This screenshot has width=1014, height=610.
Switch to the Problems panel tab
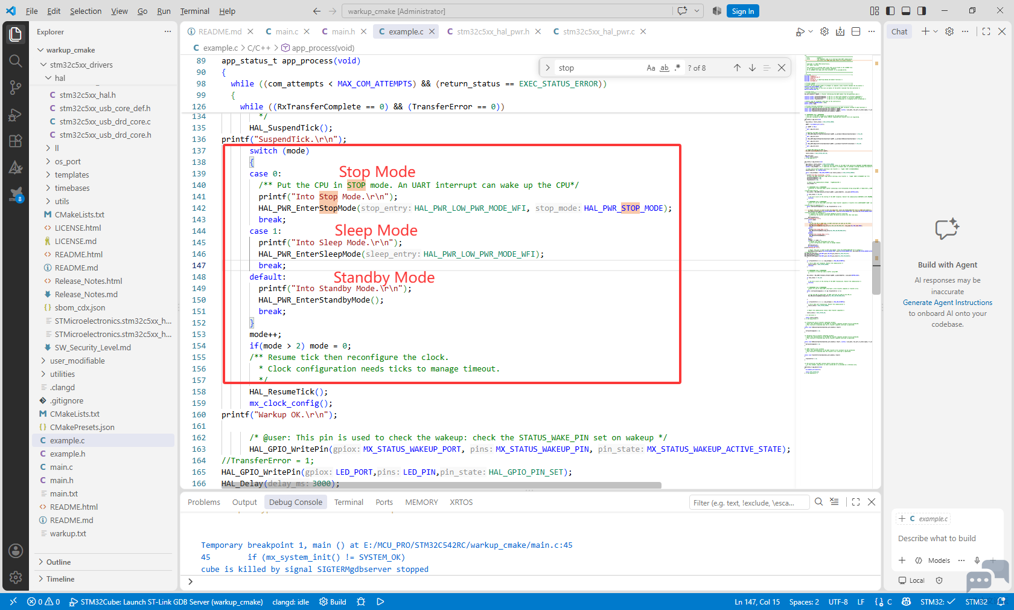pyautogui.click(x=204, y=502)
